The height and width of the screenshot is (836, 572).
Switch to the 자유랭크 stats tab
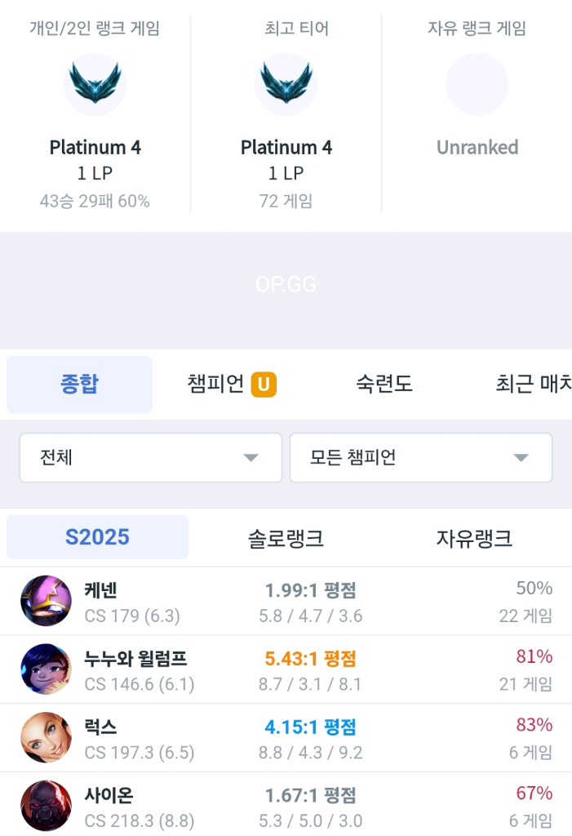(474, 538)
